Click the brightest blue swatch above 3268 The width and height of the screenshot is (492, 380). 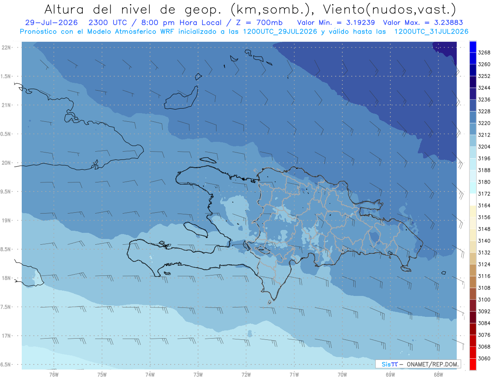473,47
